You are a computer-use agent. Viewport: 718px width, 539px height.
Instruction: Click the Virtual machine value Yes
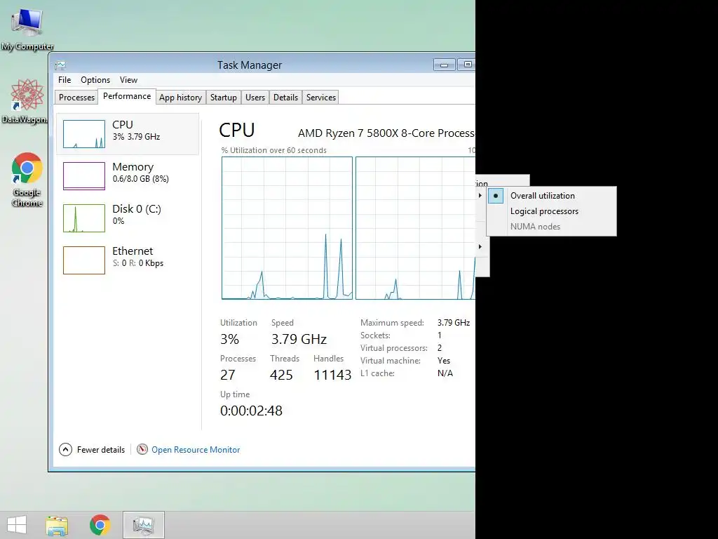[x=444, y=361]
